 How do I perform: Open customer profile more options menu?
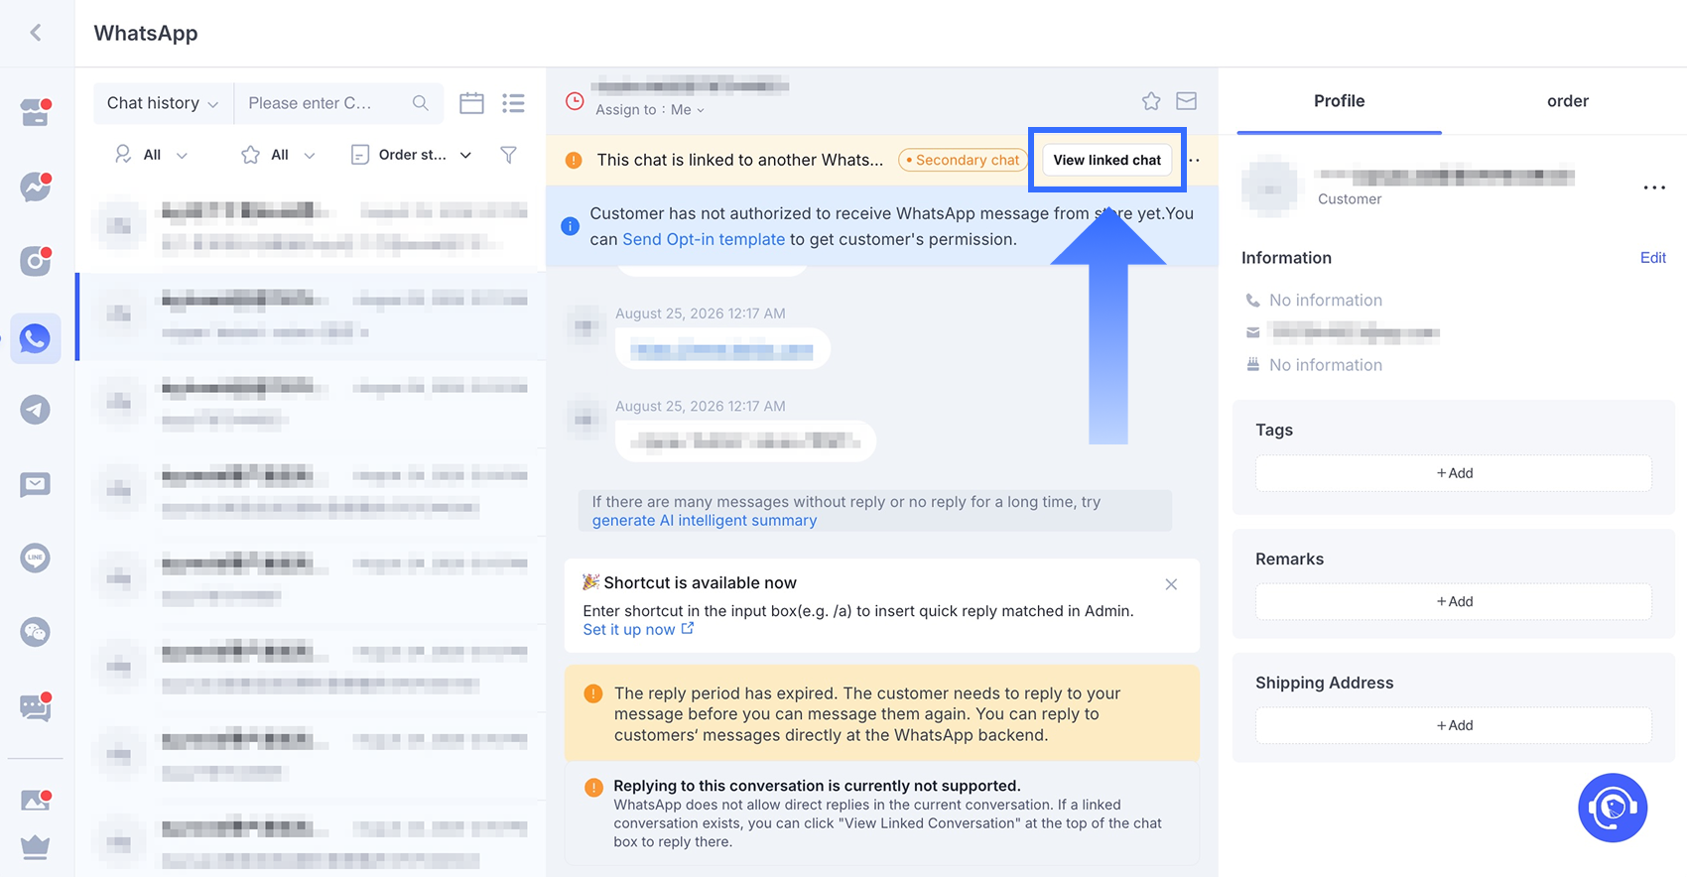(x=1654, y=188)
